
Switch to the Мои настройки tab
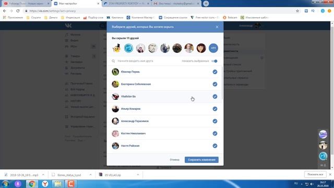coord(77,4)
